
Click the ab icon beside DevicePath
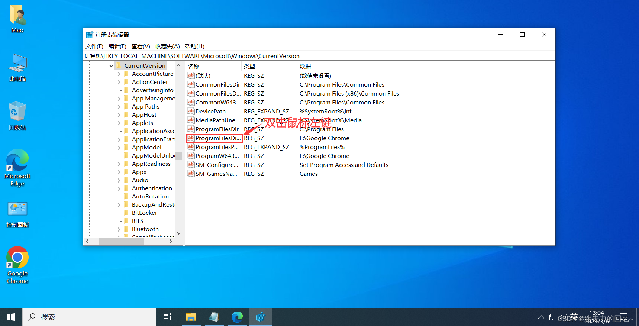pyautogui.click(x=191, y=111)
